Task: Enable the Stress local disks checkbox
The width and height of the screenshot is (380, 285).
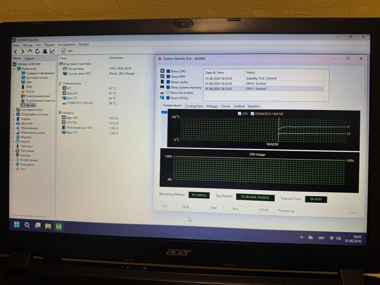Action: pyautogui.click(x=168, y=92)
